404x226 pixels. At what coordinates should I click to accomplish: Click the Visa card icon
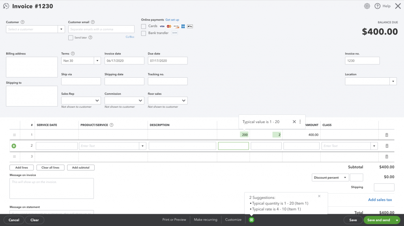tap(162, 26)
